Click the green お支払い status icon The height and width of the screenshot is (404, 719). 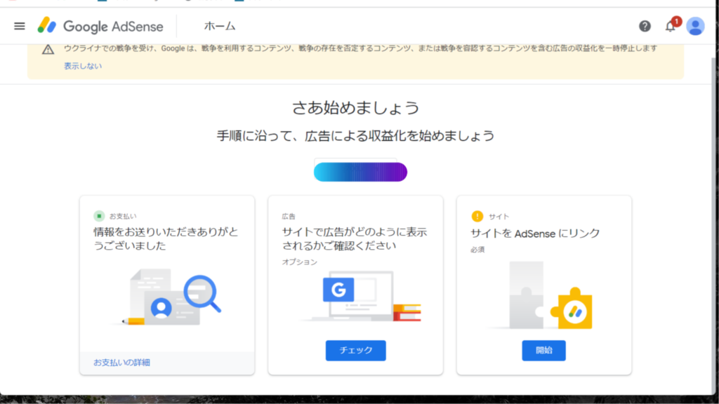[99, 216]
